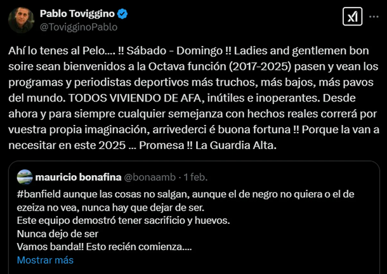Screen dimensions: 387x274
Task: Click mauricio bonafina's small avatar
Action: 24,177
